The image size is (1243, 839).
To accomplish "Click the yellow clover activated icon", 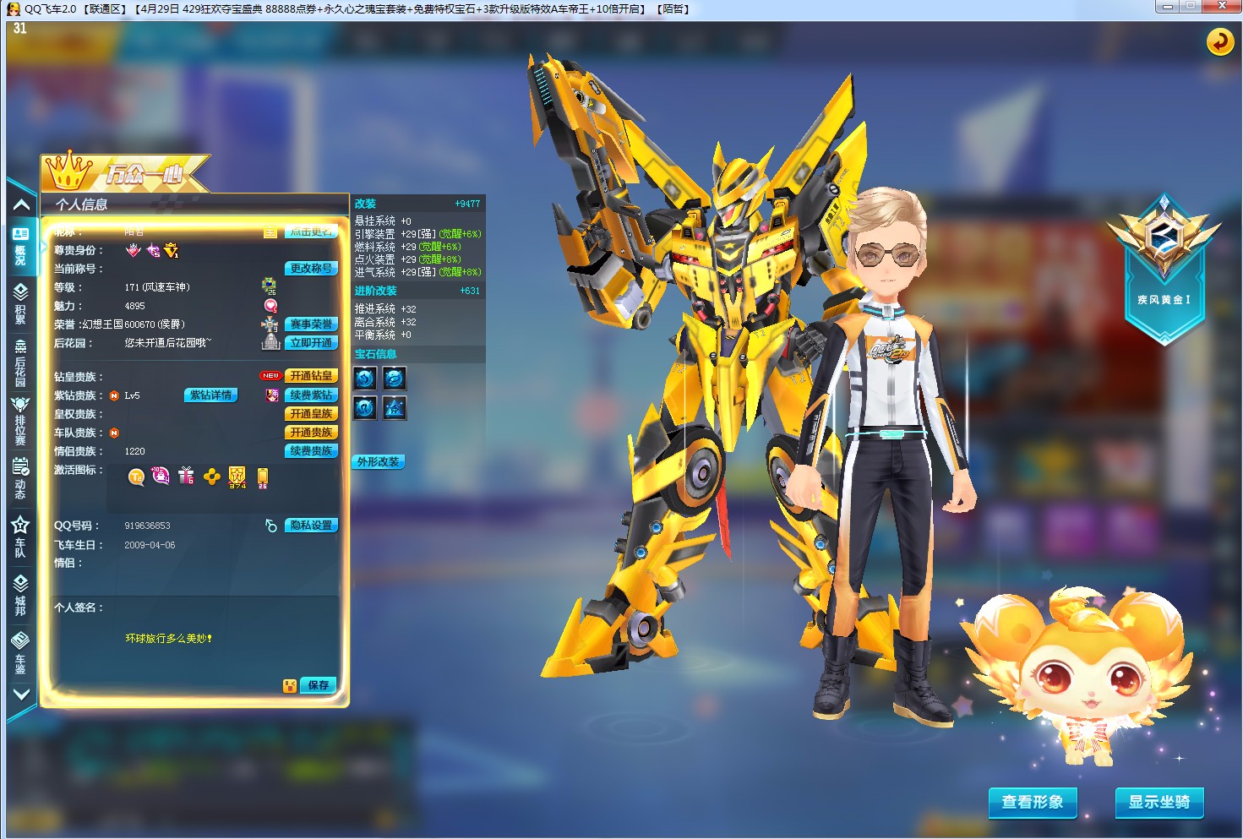I will [x=212, y=477].
